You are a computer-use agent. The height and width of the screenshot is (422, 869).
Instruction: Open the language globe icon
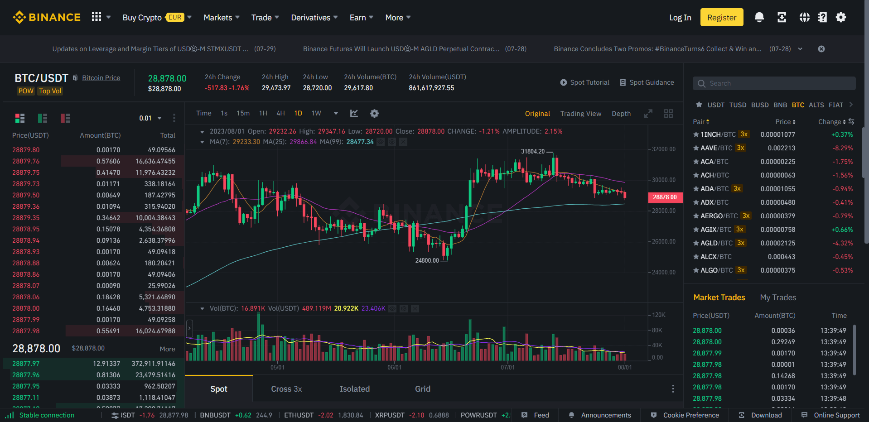coord(804,18)
